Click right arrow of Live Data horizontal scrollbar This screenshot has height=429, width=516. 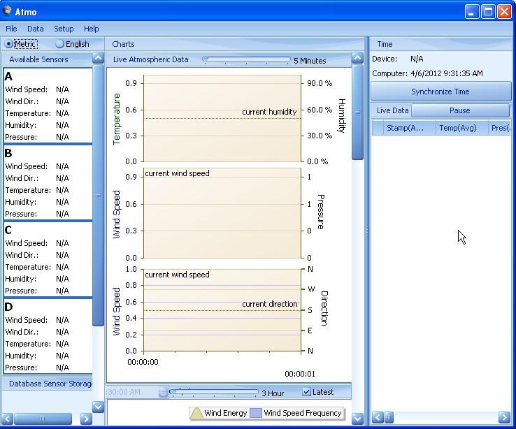[504, 418]
